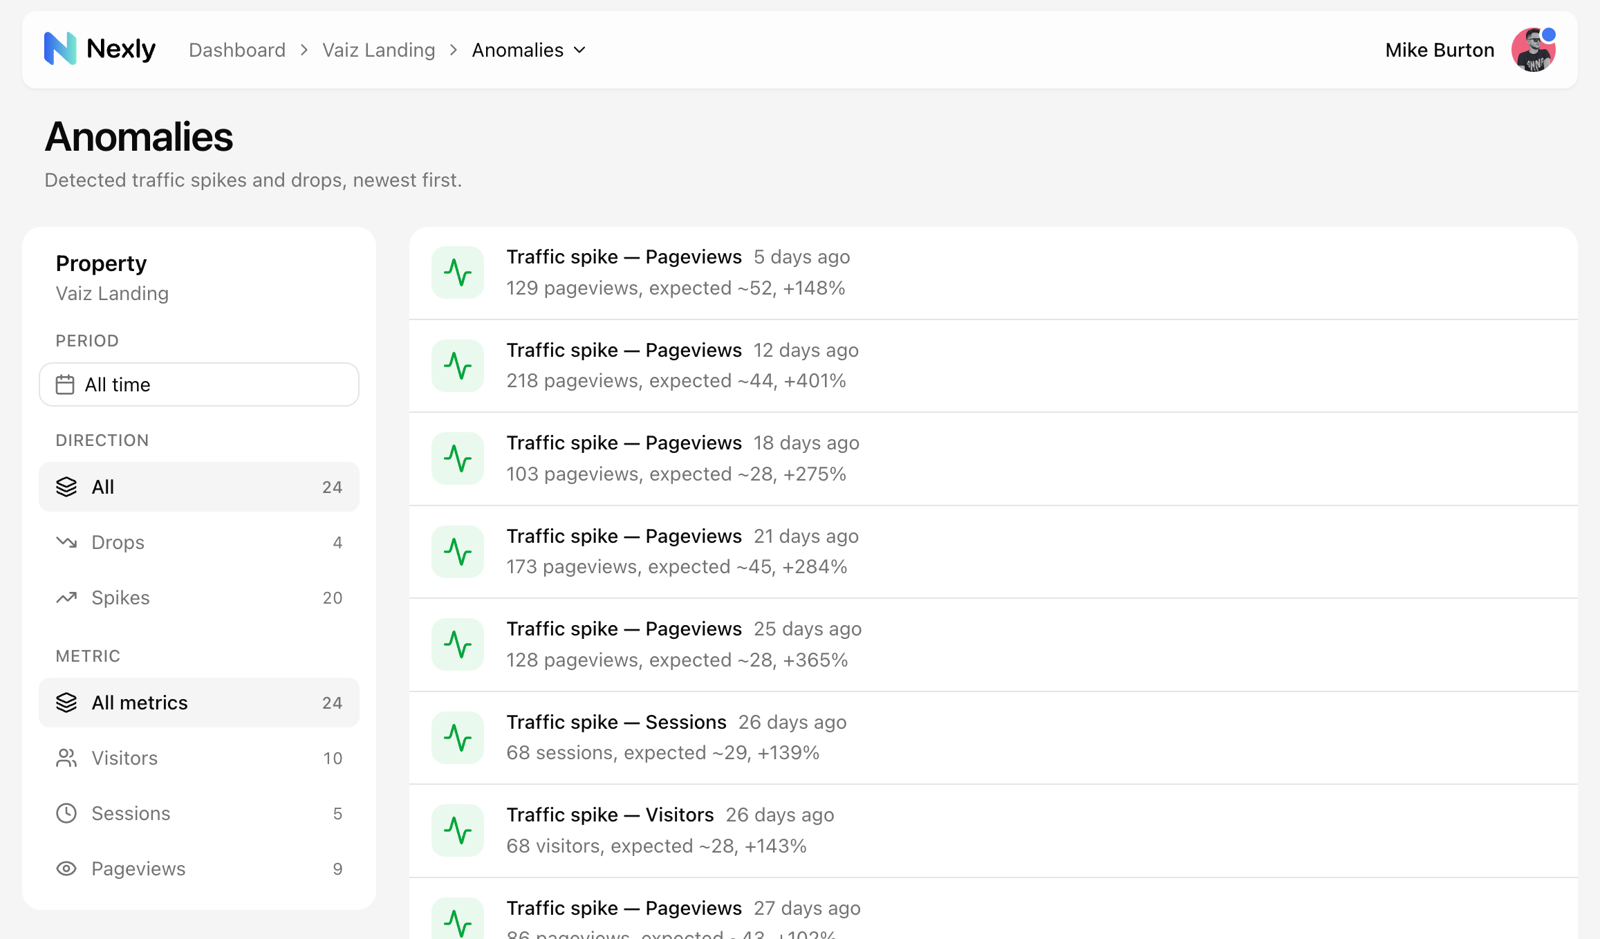1600x939 pixels.
Task: Click the chevron next to Anomalies
Action: point(580,50)
